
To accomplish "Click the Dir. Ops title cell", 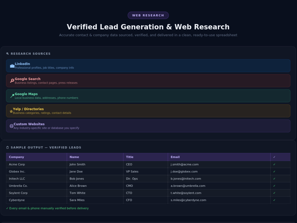I will (x=146, y=179).
